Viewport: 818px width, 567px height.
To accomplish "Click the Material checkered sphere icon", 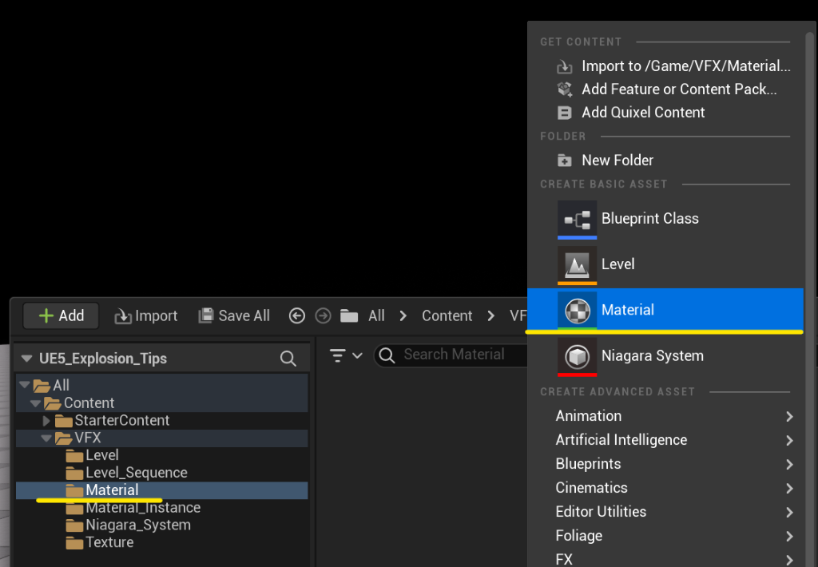I will click(577, 311).
